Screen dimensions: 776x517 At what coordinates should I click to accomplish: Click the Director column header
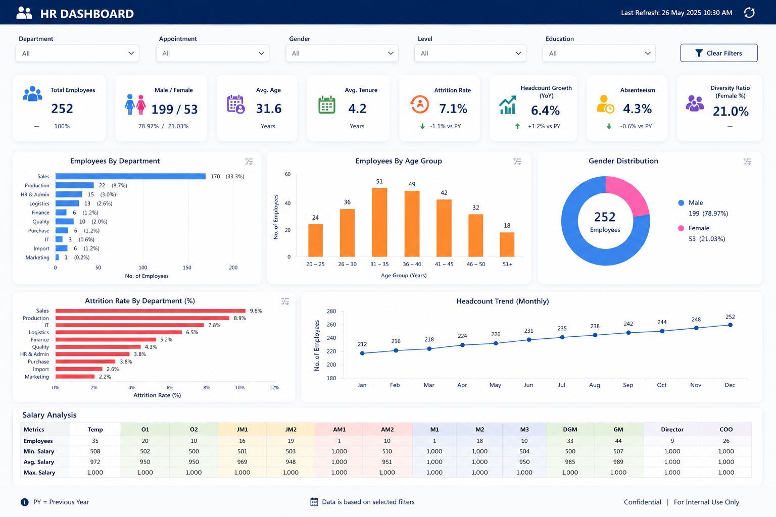click(x=672, y=429)
